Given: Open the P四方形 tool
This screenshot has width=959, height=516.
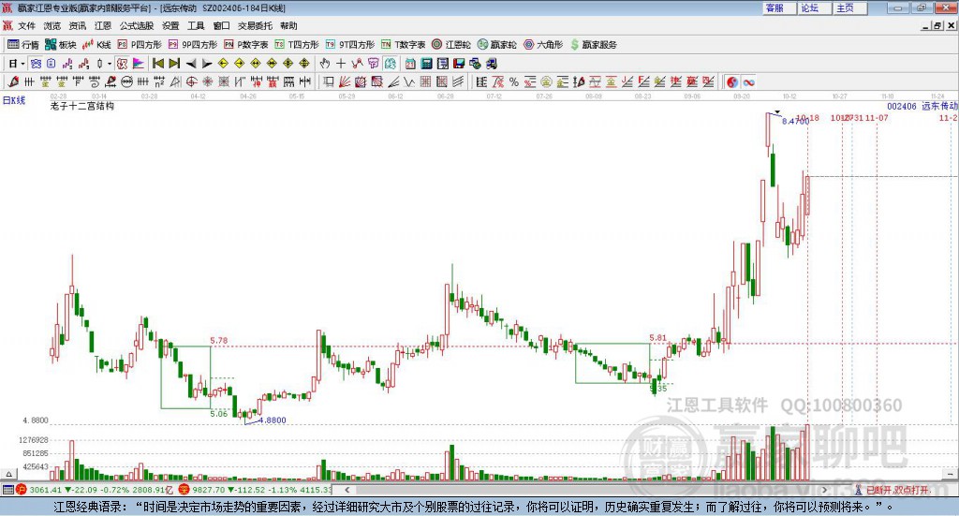Looking at the screenshot, I should pos(140,45).
